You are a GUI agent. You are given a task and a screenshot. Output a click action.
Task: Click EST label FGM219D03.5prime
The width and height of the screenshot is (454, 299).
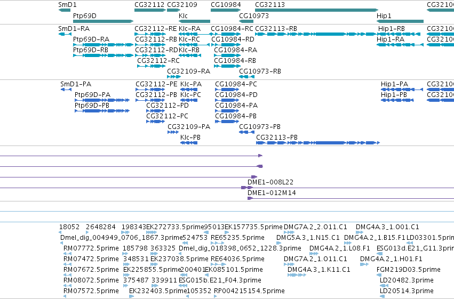coord(409,270)
